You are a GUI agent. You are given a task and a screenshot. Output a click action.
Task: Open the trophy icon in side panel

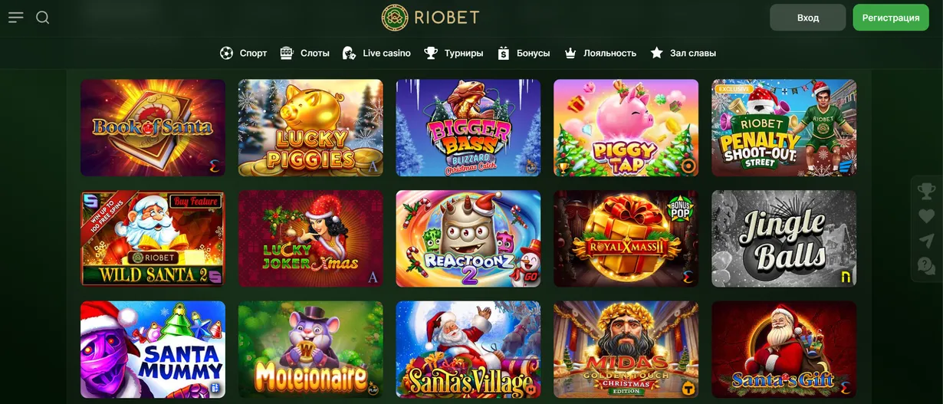[x=927, y=190]
